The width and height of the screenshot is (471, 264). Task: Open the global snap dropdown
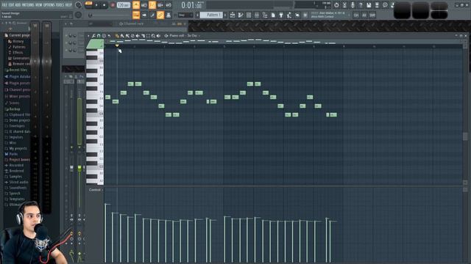pyautogui.click(x=185, y=15)
